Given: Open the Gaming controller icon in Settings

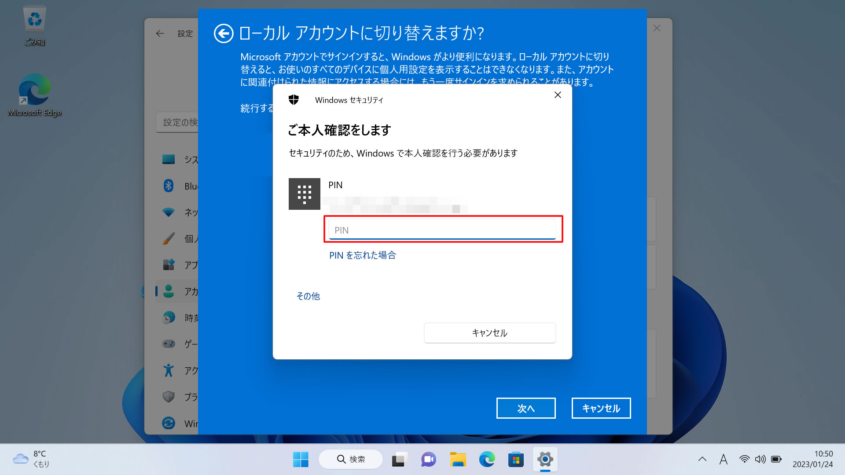Looking at the screenshot, I should point(169,344).
